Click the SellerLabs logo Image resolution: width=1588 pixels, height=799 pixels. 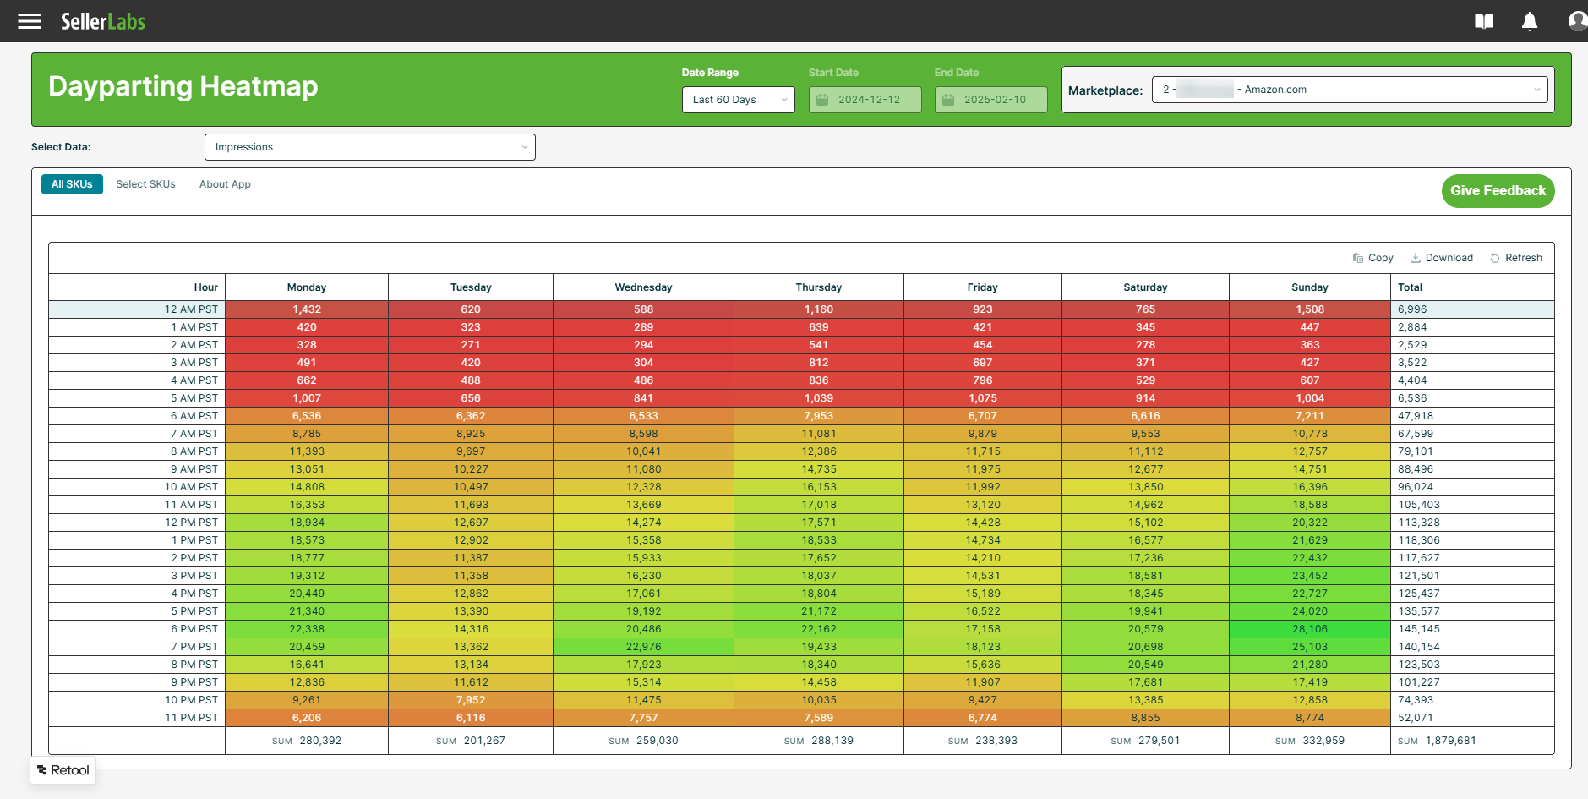coord(103,21)
